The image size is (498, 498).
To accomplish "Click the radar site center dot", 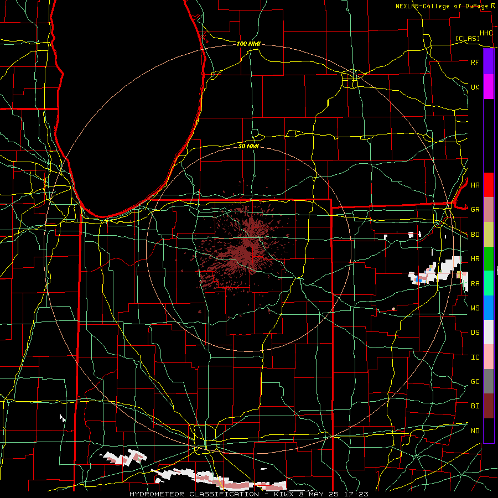I will click(248, 249).
